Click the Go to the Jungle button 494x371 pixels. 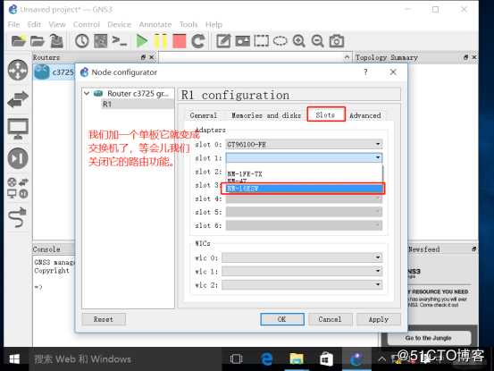[429, 338]
